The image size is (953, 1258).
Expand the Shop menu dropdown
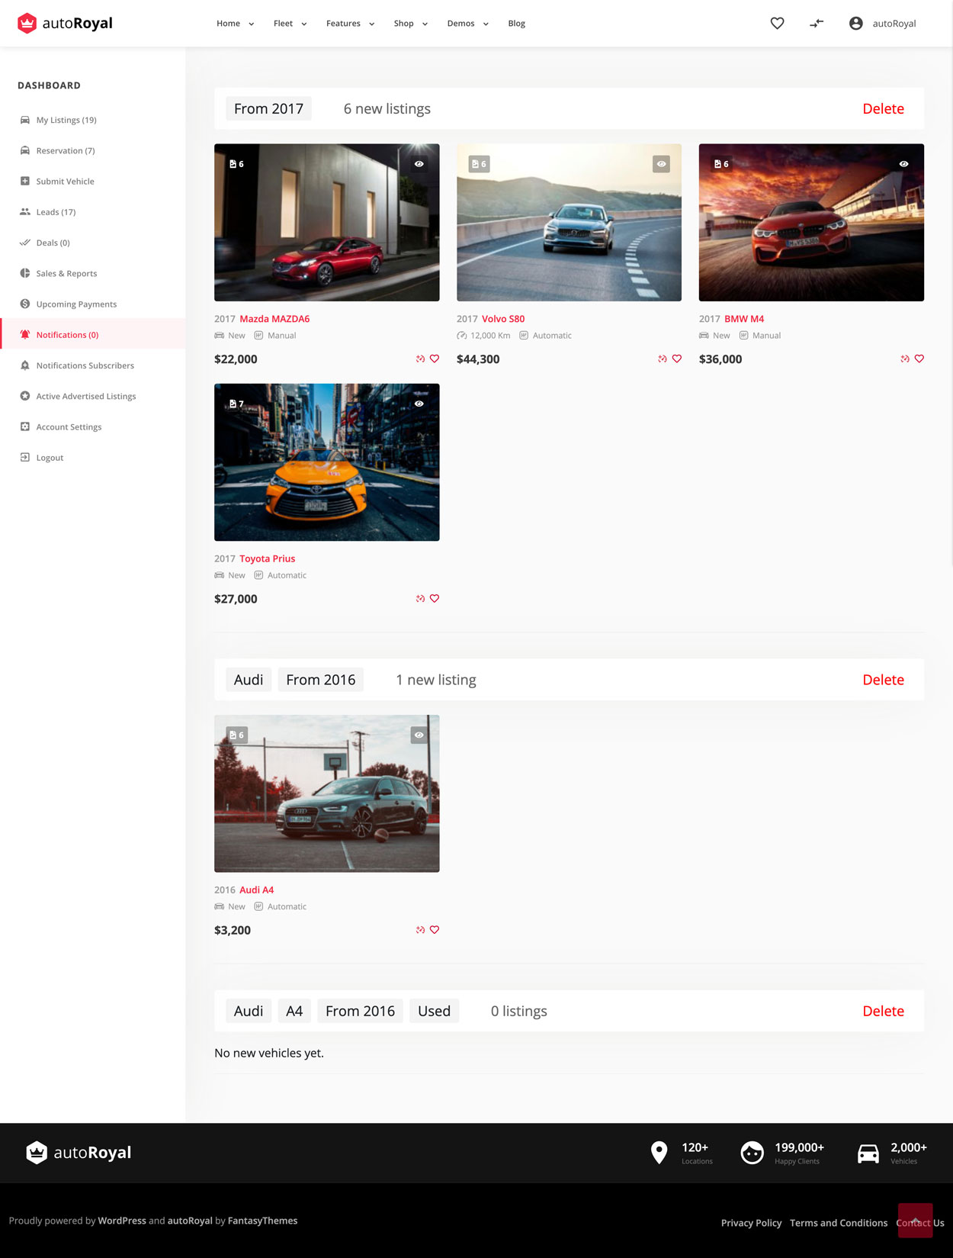[x=411, y=24]
